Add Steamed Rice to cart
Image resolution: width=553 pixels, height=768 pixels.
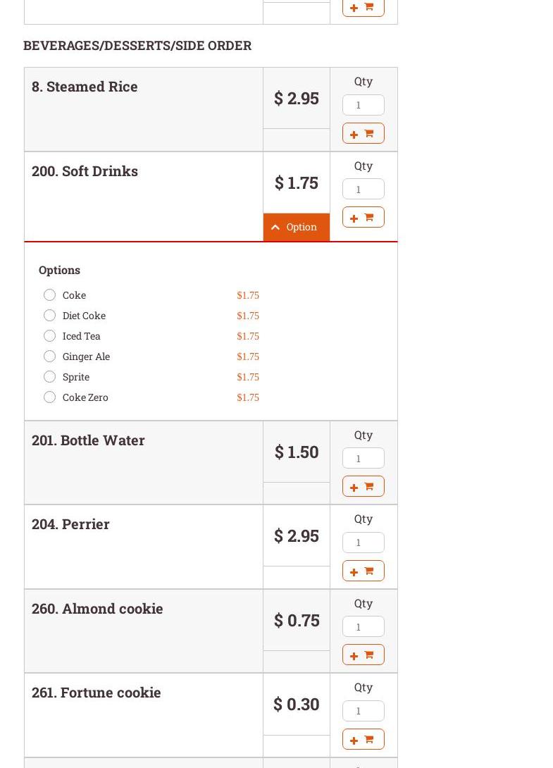click(363, 133)
